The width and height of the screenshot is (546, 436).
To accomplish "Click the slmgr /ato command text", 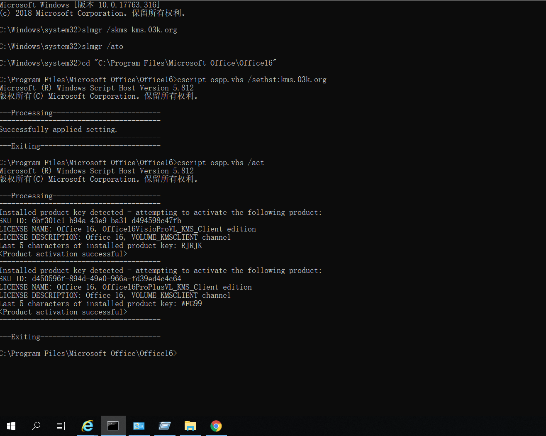I will pos(61,46).
